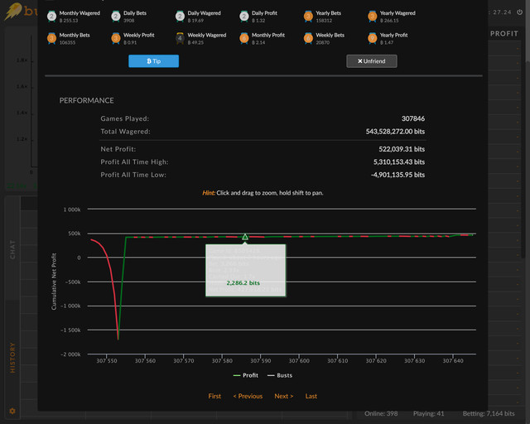
Task: Click the Monthly Profit medal badge
Action: pyautogui.click(x=244, y=38)
